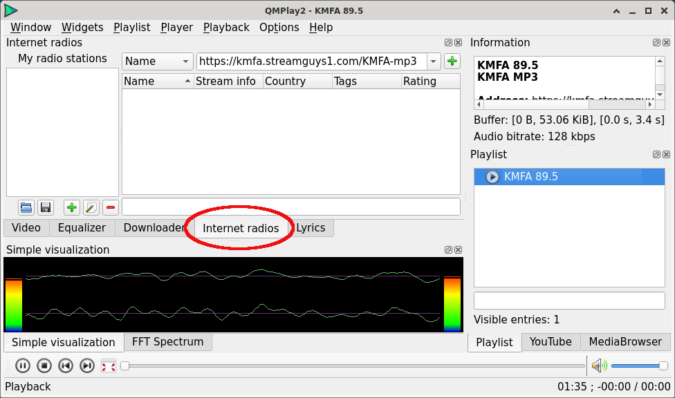Close the Internet radios panel
The height and width of the screenshot is (398, 675).
(x=458, y=43)
